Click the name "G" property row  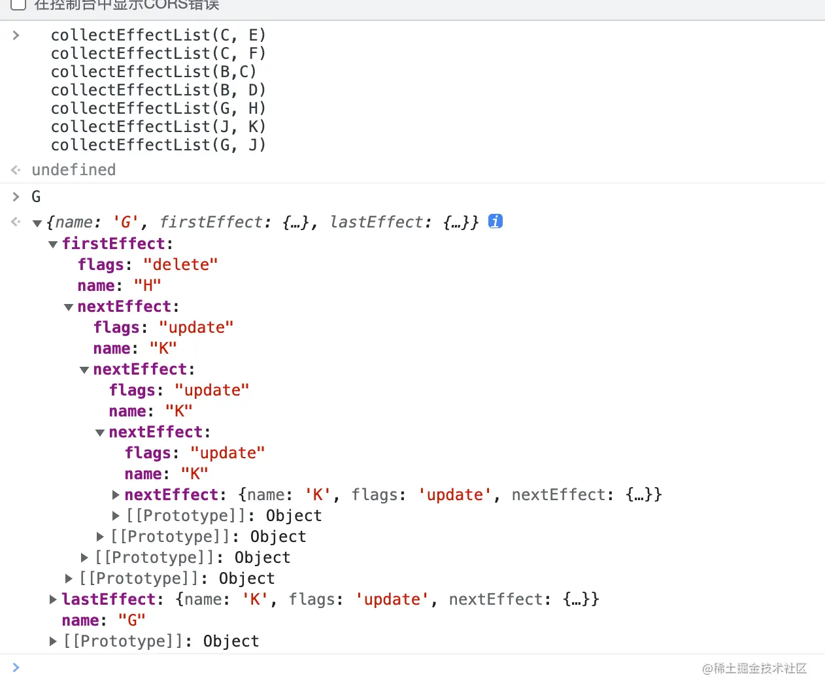103,620
